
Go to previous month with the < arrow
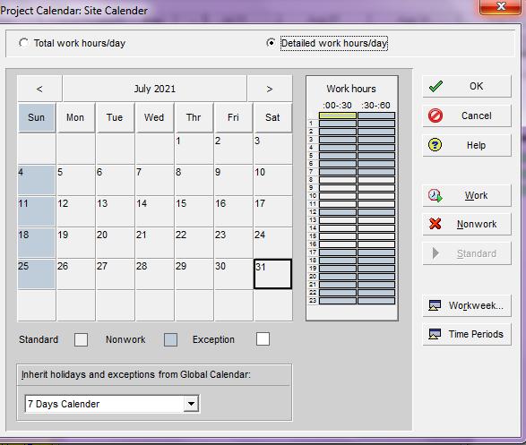39,89
